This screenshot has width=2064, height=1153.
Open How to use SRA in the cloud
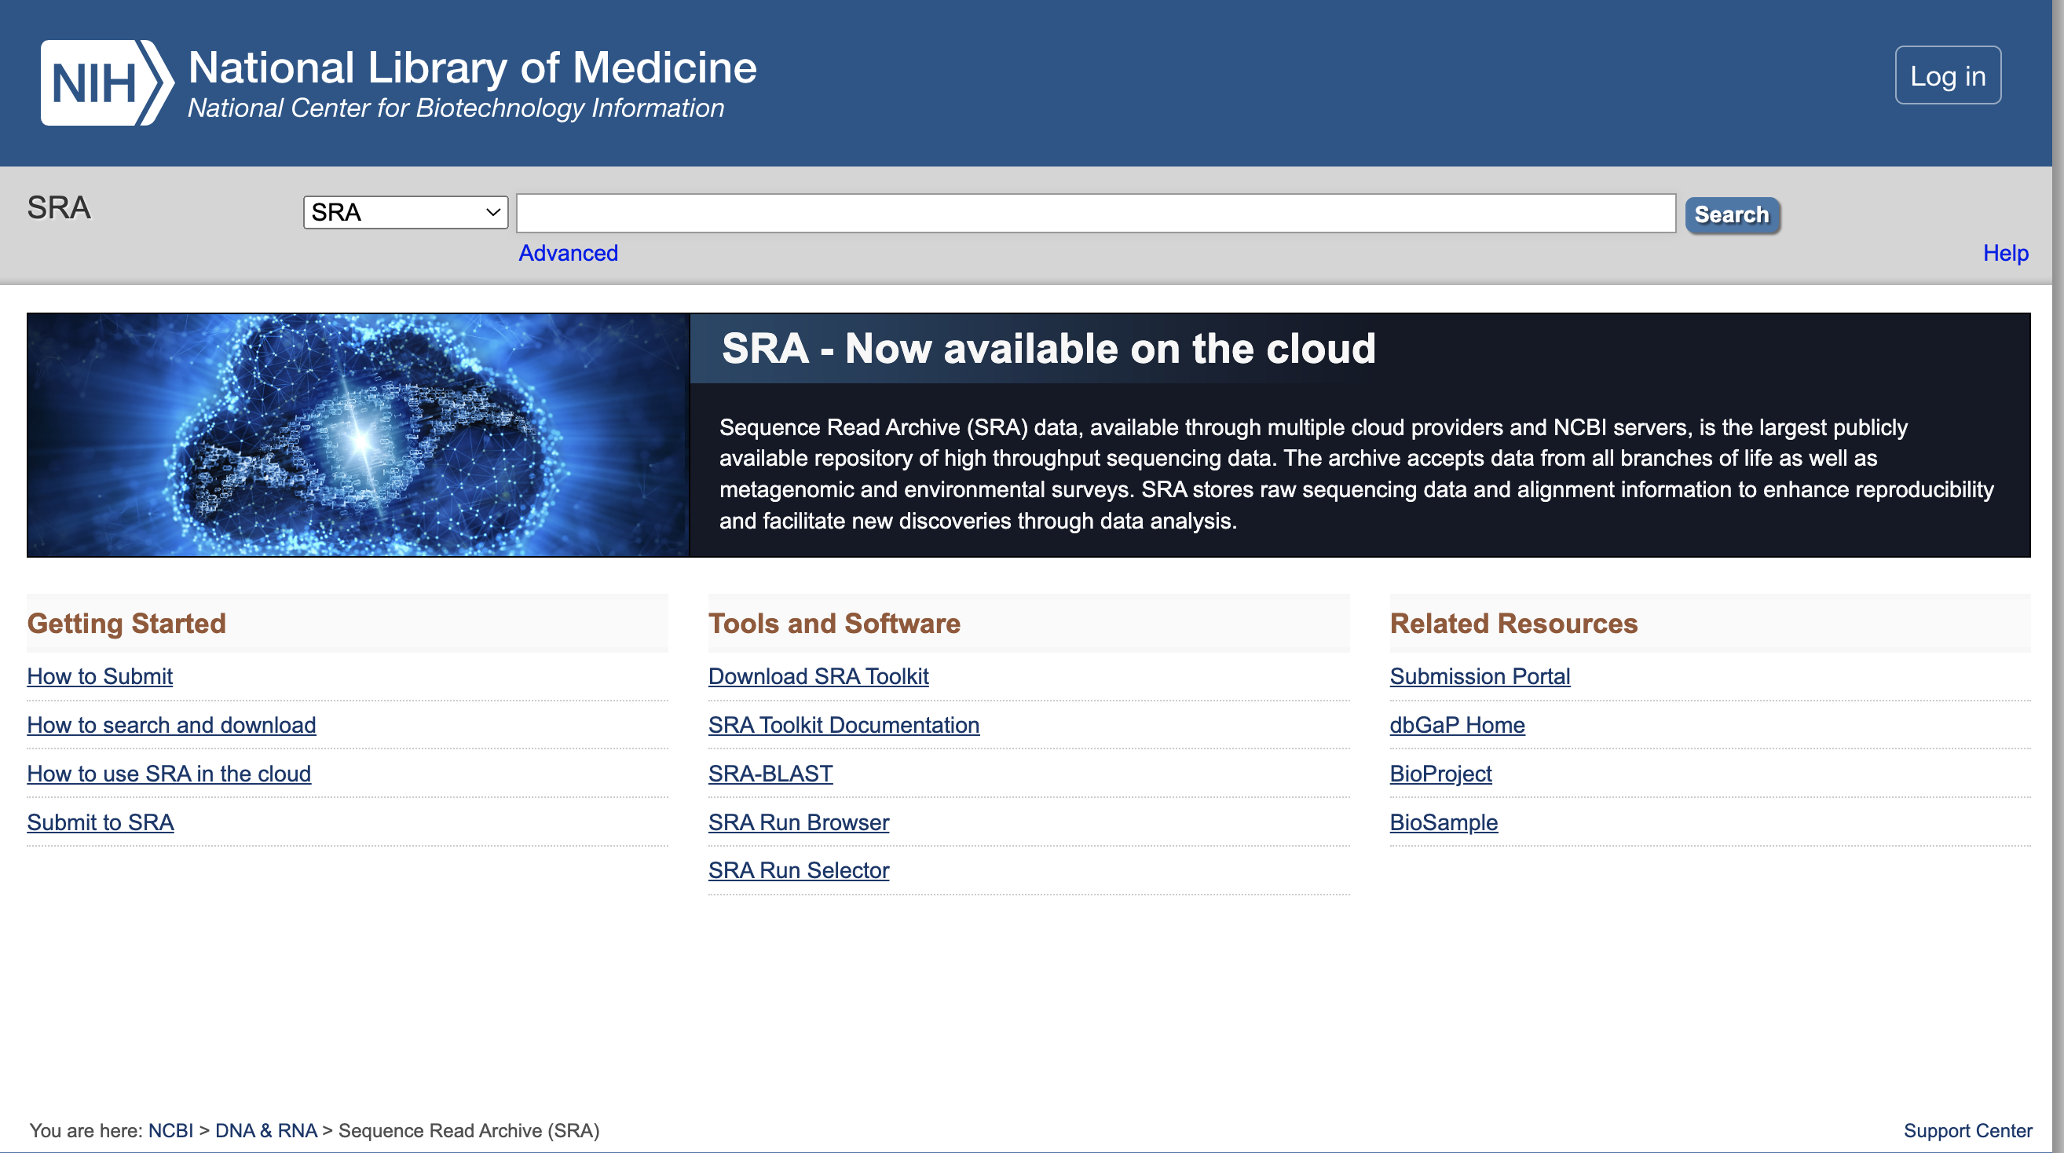coord(168,773)
